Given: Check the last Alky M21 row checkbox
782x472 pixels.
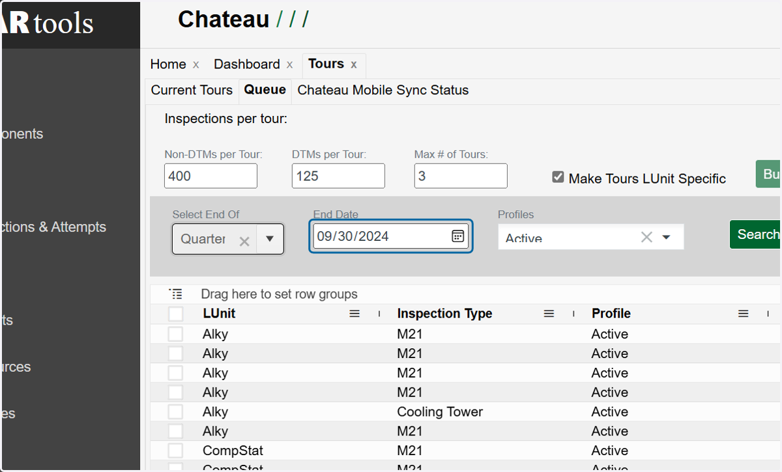Looking at the screenshot, I should (x=176, y=431).
